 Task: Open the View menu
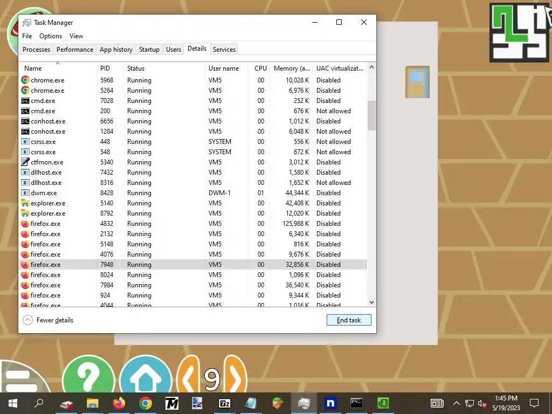76,36
